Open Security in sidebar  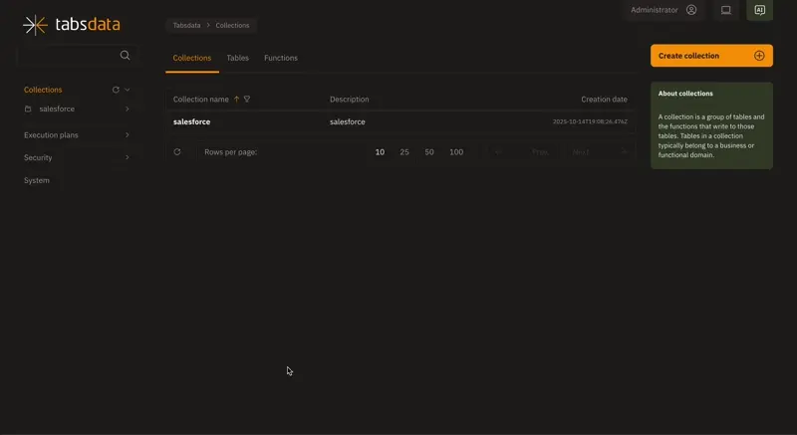(x=38, y=157)
